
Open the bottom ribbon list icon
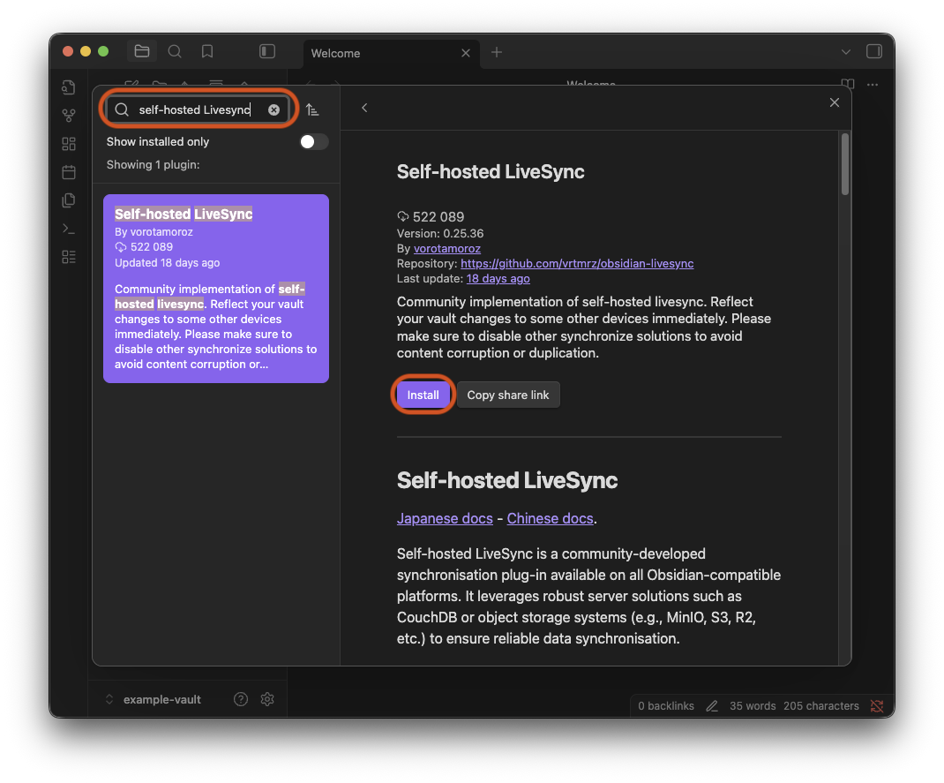pyautogui.click(x=69, y=257)
